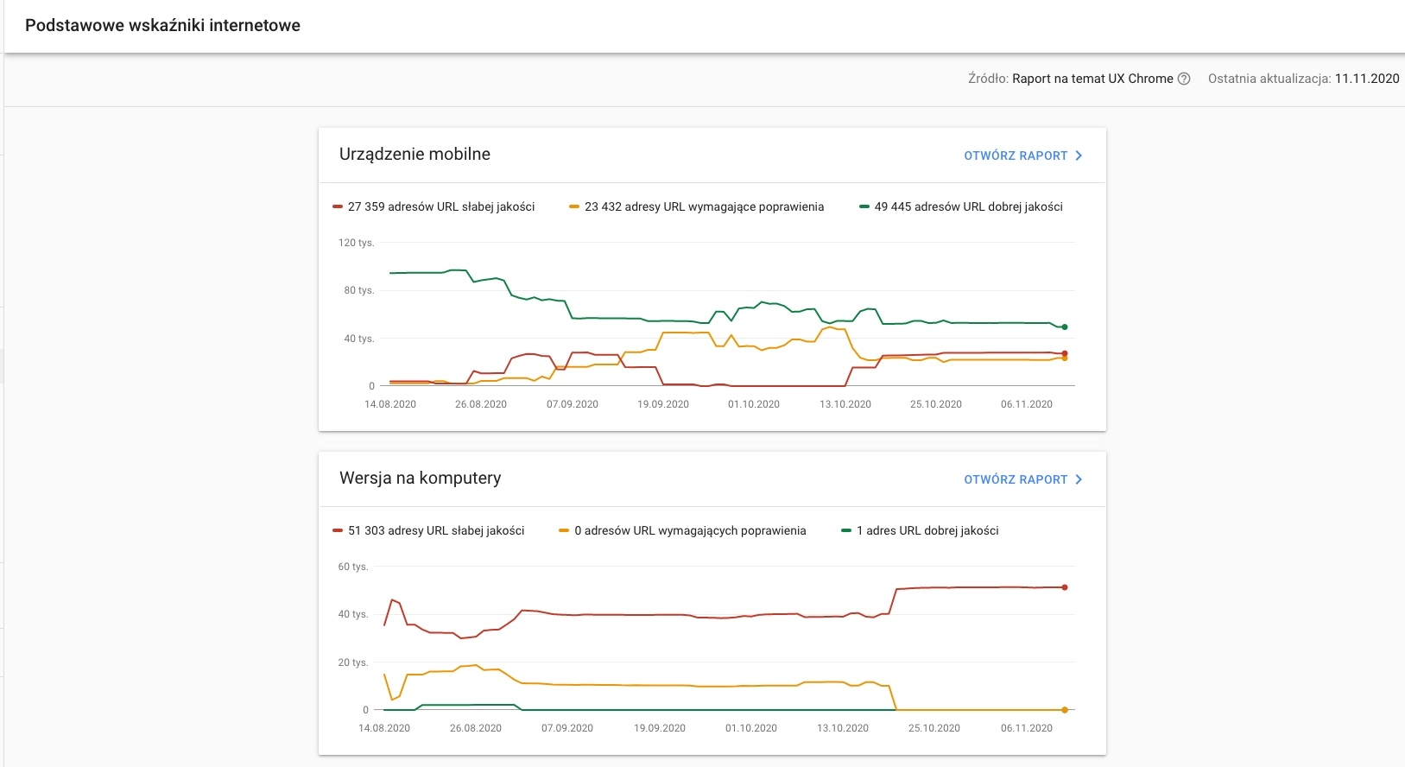
Task: Click the 26.08.2020 date label on desktop chart
Action: pos(476,728)
